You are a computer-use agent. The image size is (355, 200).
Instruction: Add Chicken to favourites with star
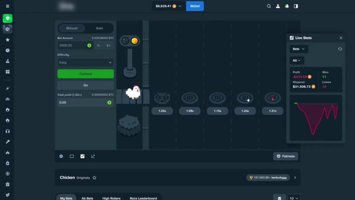point(94,177)
